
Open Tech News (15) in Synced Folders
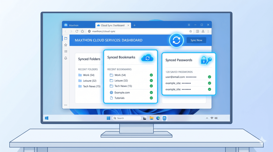click(x=89, y=86)
